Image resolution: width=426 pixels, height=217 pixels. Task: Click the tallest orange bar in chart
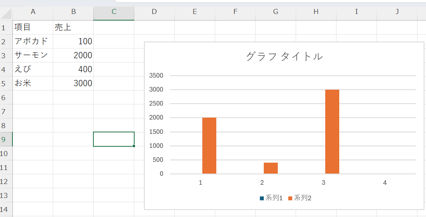tap(332, 132)
